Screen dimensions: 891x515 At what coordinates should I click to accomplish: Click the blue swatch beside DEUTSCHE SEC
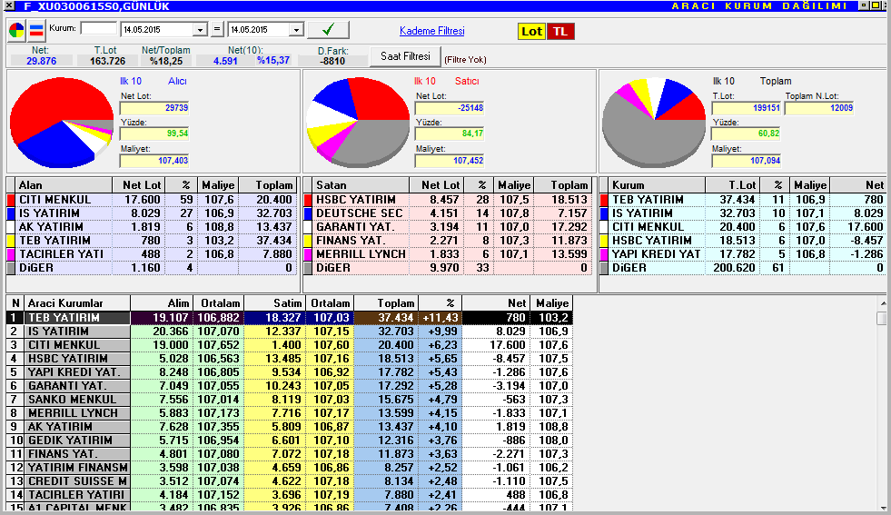pyautogui.click(x=308, y=213)
